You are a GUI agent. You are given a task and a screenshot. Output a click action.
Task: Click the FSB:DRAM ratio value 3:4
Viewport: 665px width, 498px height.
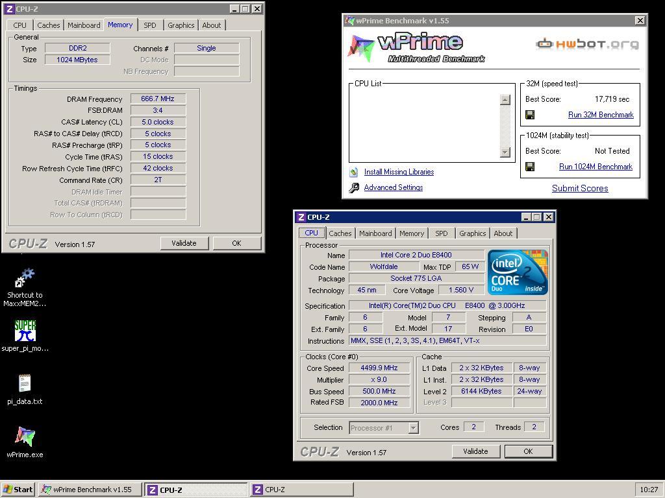[158, 110]
